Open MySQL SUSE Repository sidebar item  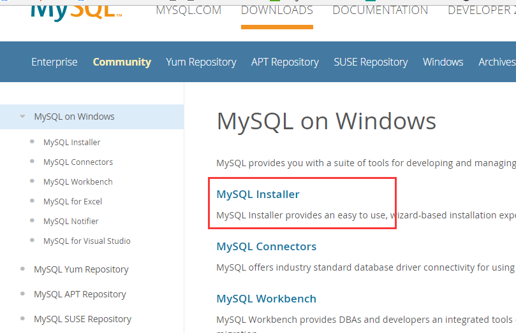coord(83,319)
